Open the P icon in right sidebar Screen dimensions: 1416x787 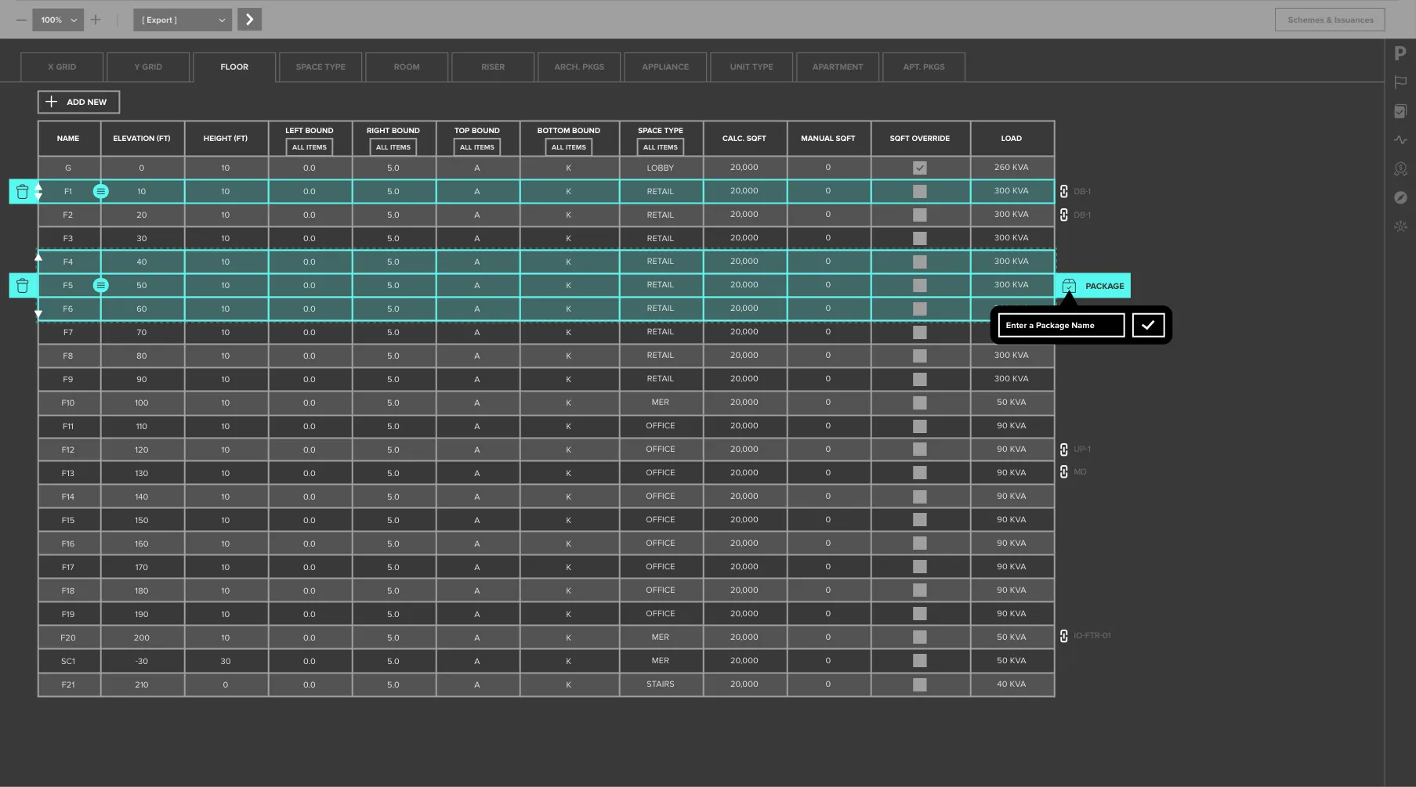[x=1400, y=53]
